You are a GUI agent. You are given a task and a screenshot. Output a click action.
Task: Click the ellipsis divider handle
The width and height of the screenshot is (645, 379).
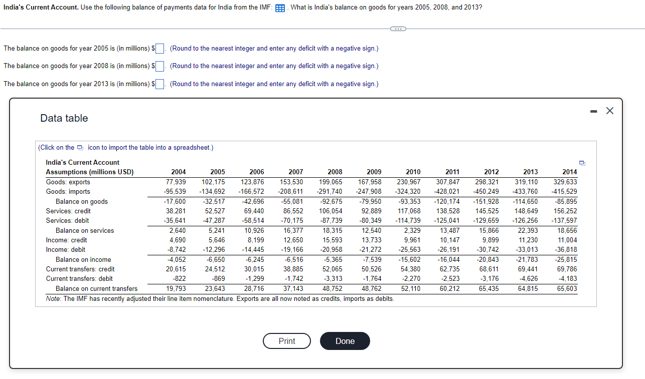pyautogui.click(x=399, y=29)
